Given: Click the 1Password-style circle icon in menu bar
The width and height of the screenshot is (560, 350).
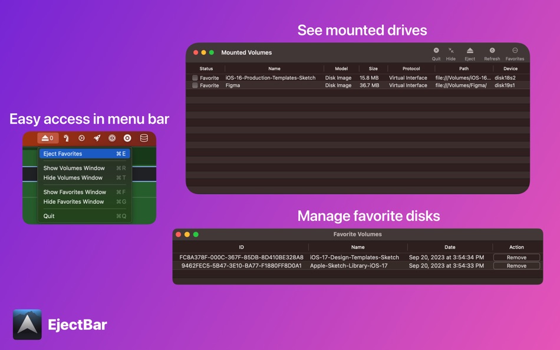Looking at the screenshot, I should (112, 138).
